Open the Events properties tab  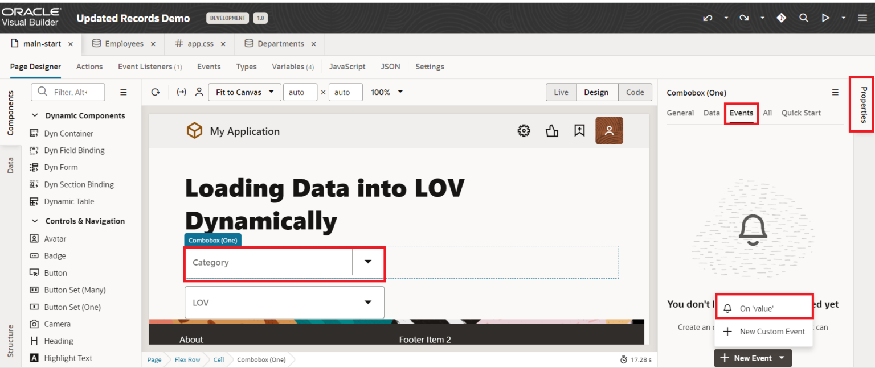coord(741,113)
